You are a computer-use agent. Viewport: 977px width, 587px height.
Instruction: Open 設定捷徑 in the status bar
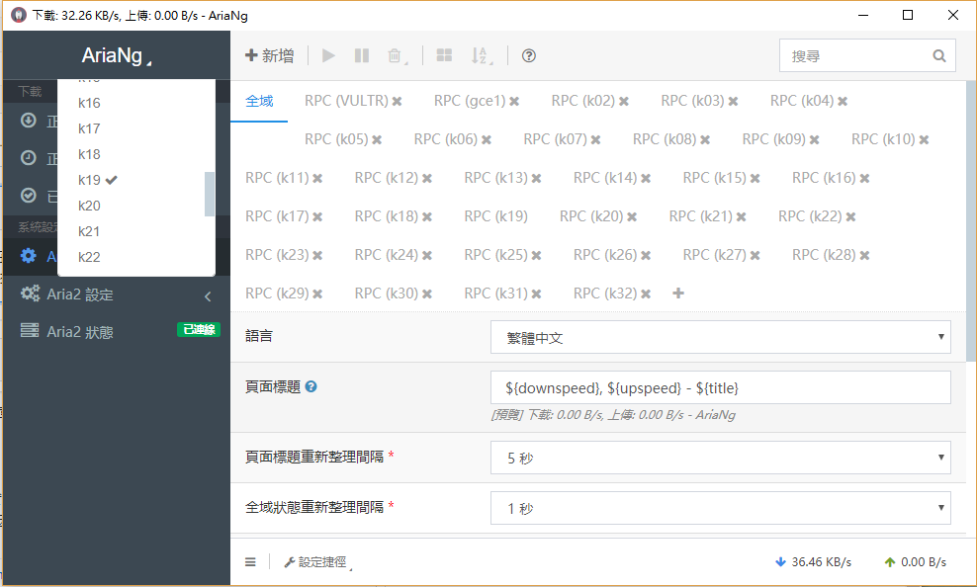[314, 561]
